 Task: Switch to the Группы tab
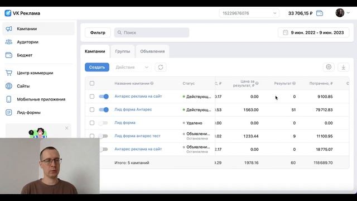(123, 51)
